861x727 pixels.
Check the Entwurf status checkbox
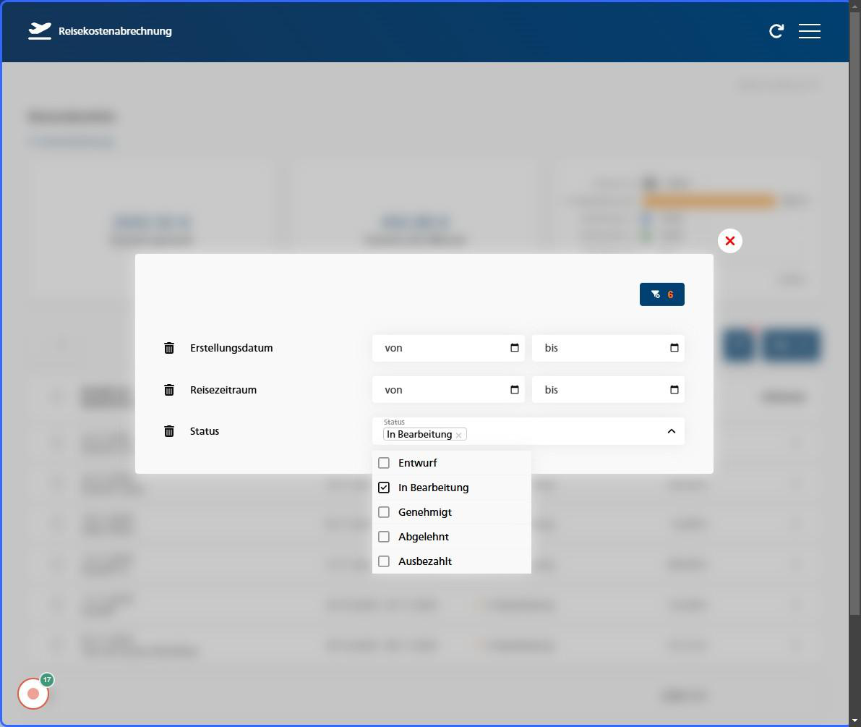384,463
